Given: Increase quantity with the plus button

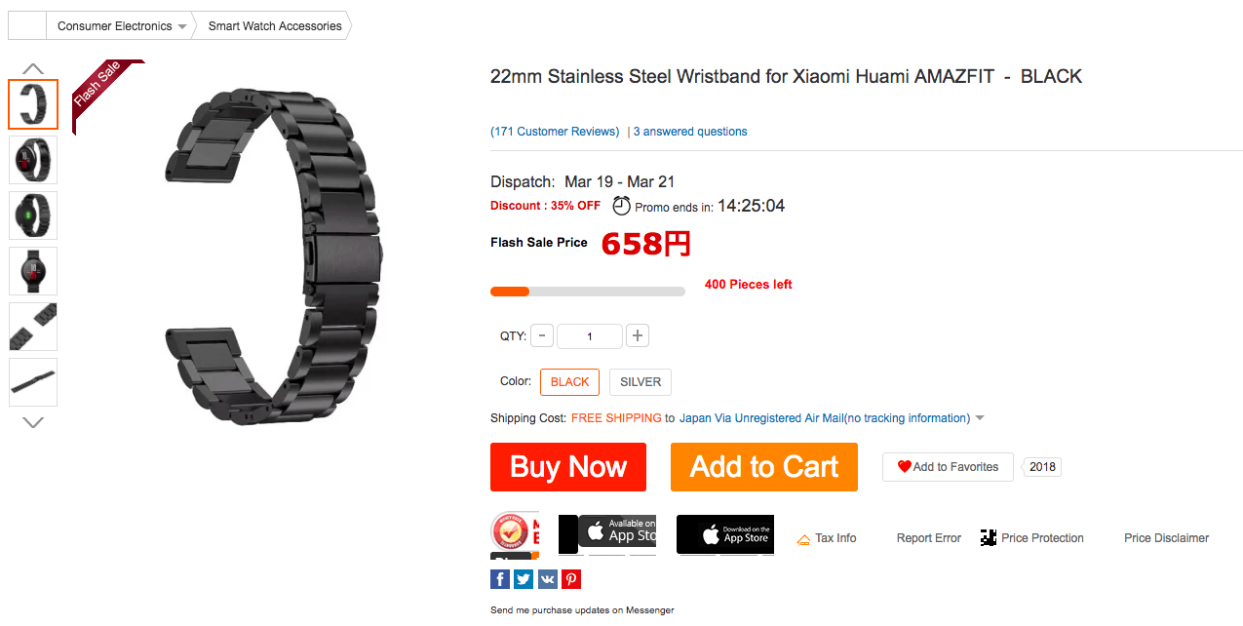Looking at the screenshot, I should coord(638,335).
